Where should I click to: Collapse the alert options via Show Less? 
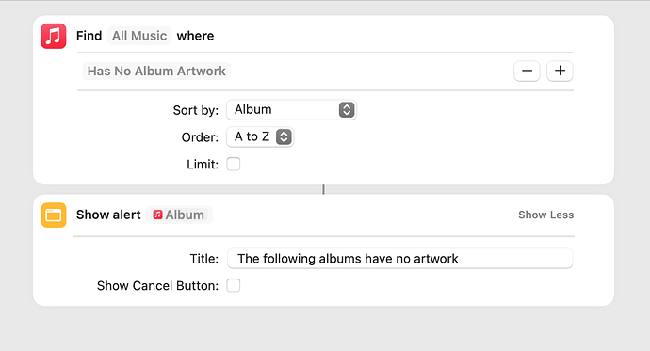tap(545, 215)
